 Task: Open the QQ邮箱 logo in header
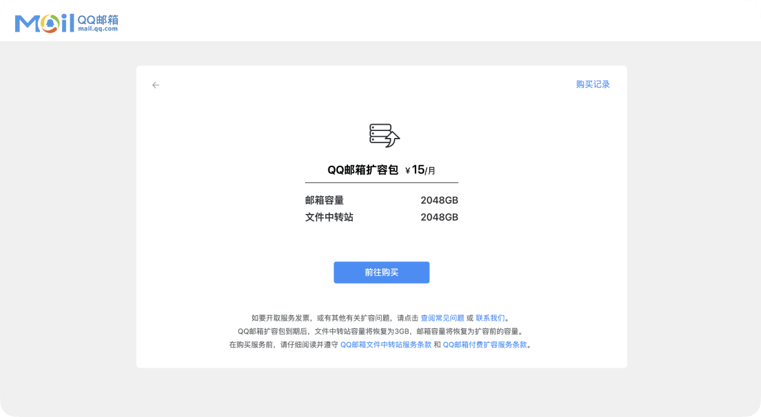click(67, 23)
